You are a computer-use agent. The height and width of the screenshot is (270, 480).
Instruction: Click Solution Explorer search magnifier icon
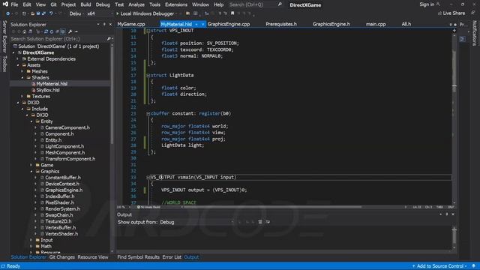109,39
